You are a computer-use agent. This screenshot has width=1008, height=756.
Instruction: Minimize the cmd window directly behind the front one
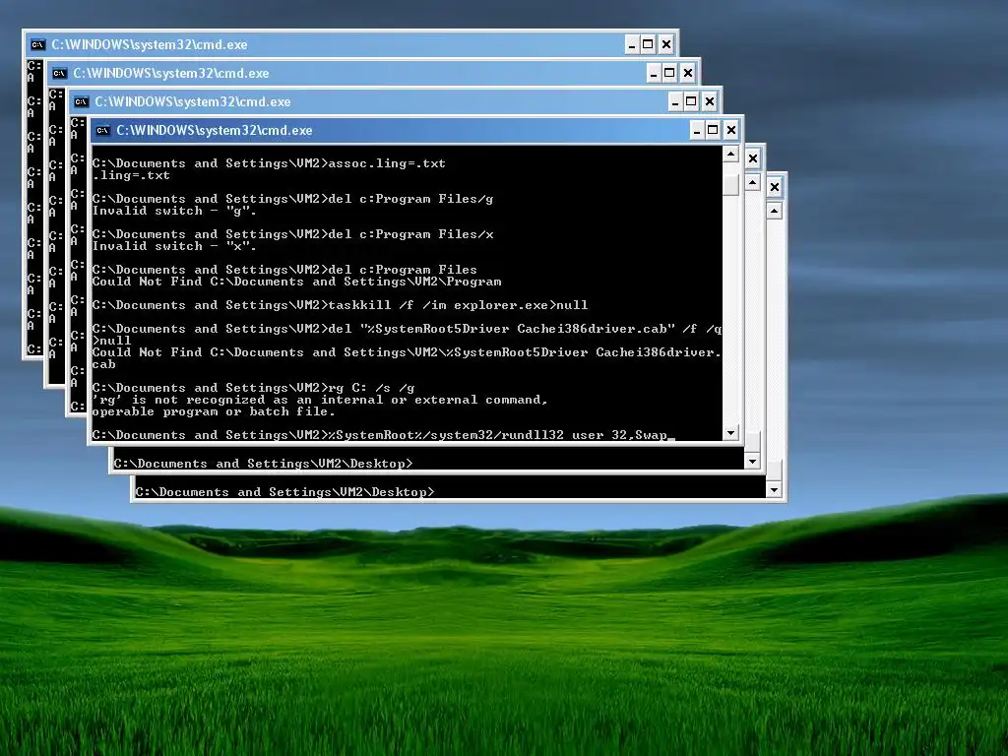675,101
